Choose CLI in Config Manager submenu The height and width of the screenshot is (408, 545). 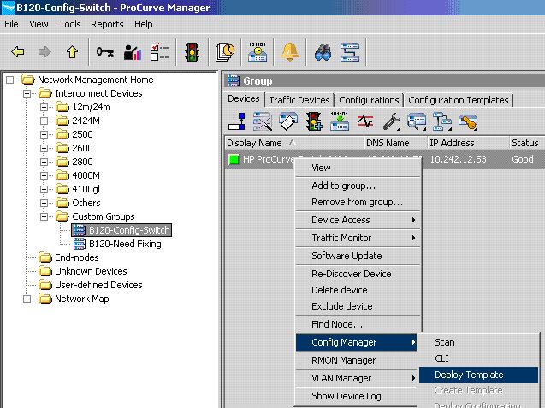coord(478,358)
